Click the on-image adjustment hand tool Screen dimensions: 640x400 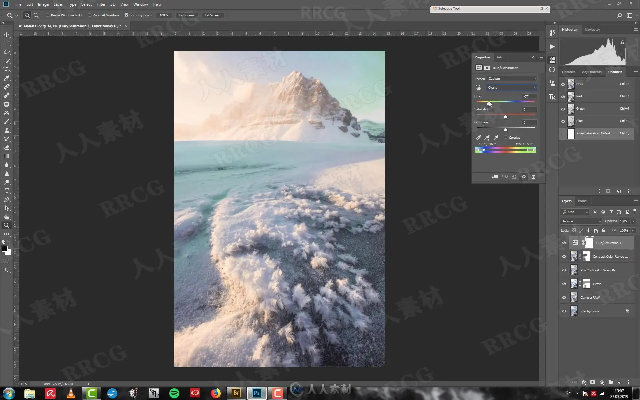pos(478,87)
